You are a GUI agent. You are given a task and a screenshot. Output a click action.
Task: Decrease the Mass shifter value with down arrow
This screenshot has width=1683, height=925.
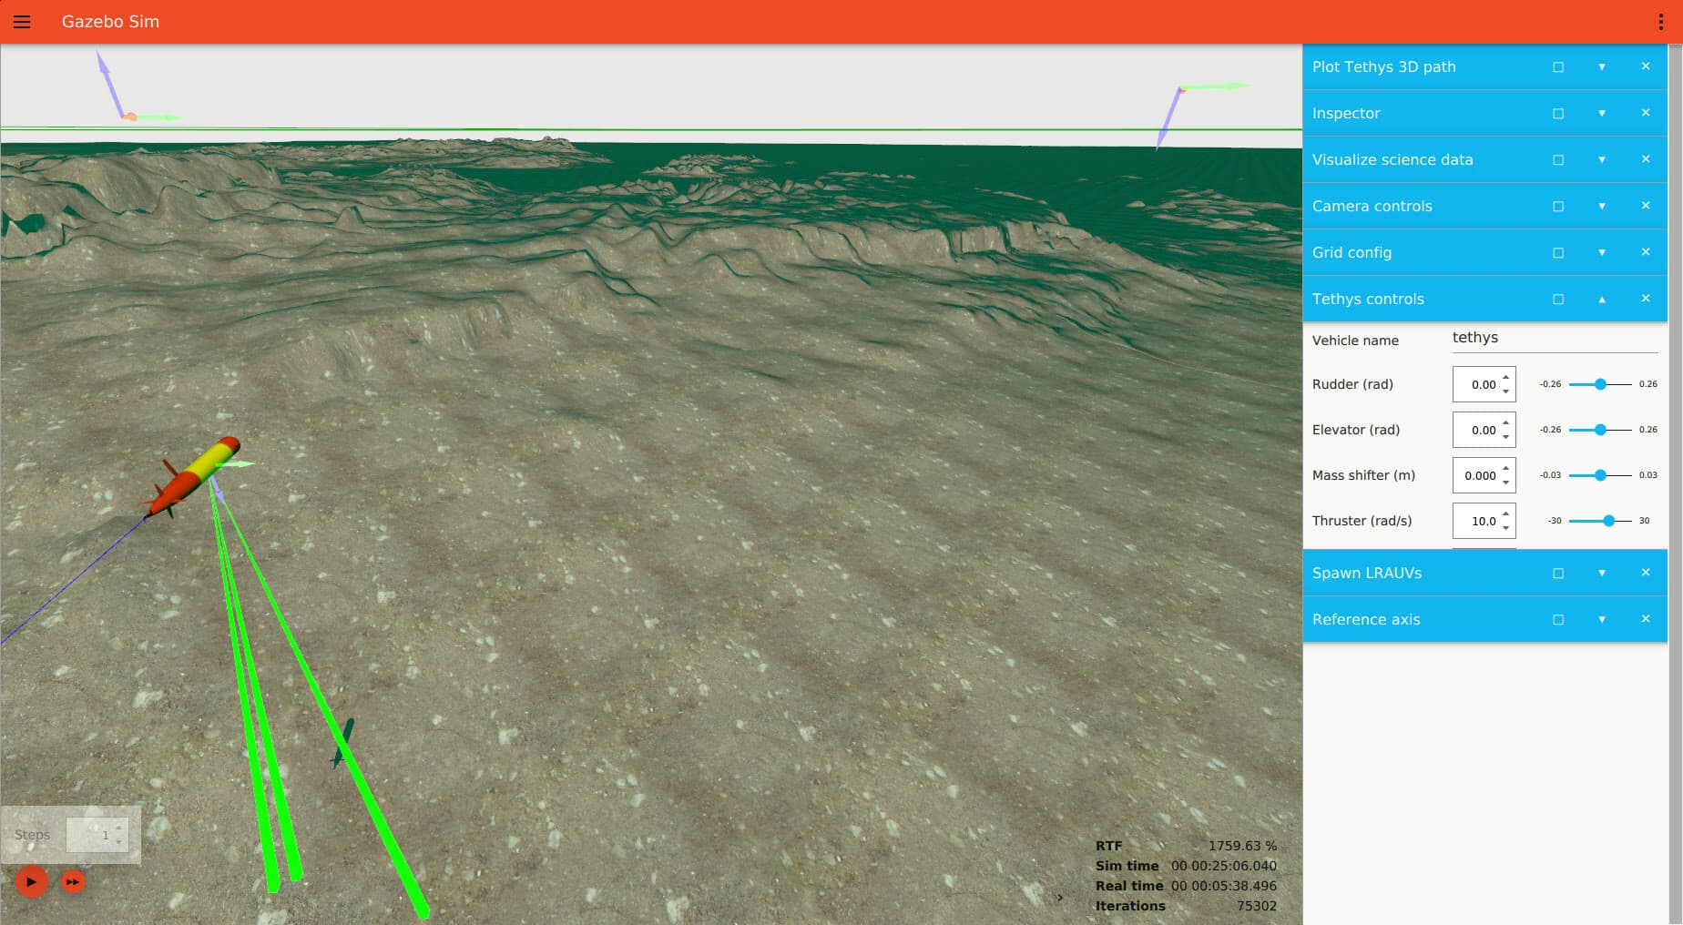coord(1506,483)
